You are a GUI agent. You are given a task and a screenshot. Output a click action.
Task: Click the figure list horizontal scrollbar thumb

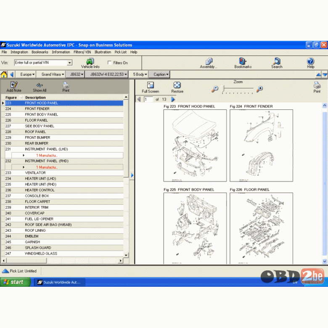coord(26,261)
